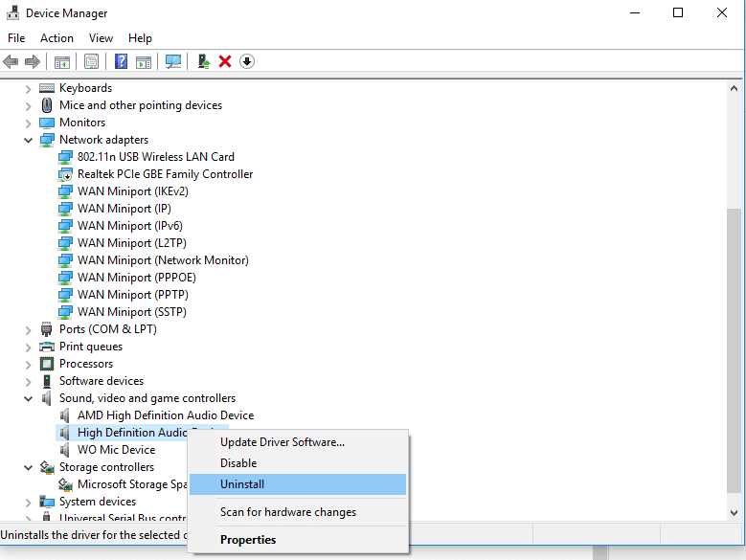Screen dimensions: 746x560
Task: Click the Storage controllers icon
Action: pos(47,467)
